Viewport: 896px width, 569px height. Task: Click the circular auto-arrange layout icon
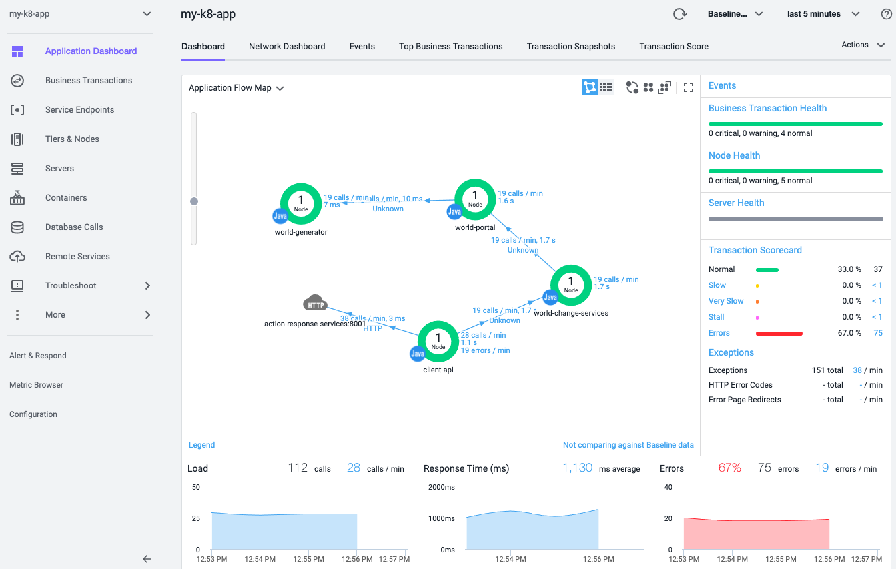(x=632, y=87)
